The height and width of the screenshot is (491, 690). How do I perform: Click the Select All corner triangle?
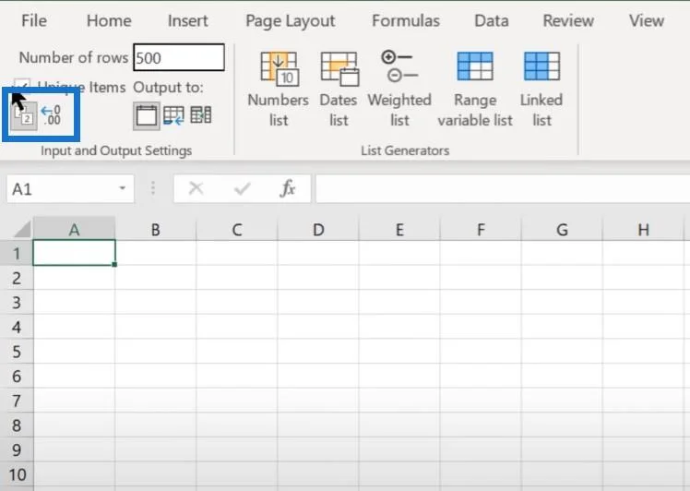point(20,229)
